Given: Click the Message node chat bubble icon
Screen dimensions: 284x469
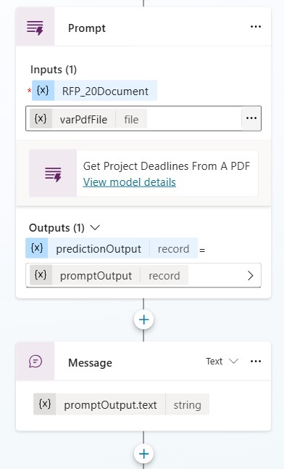Looking at the screenshot, I should 35,362.
